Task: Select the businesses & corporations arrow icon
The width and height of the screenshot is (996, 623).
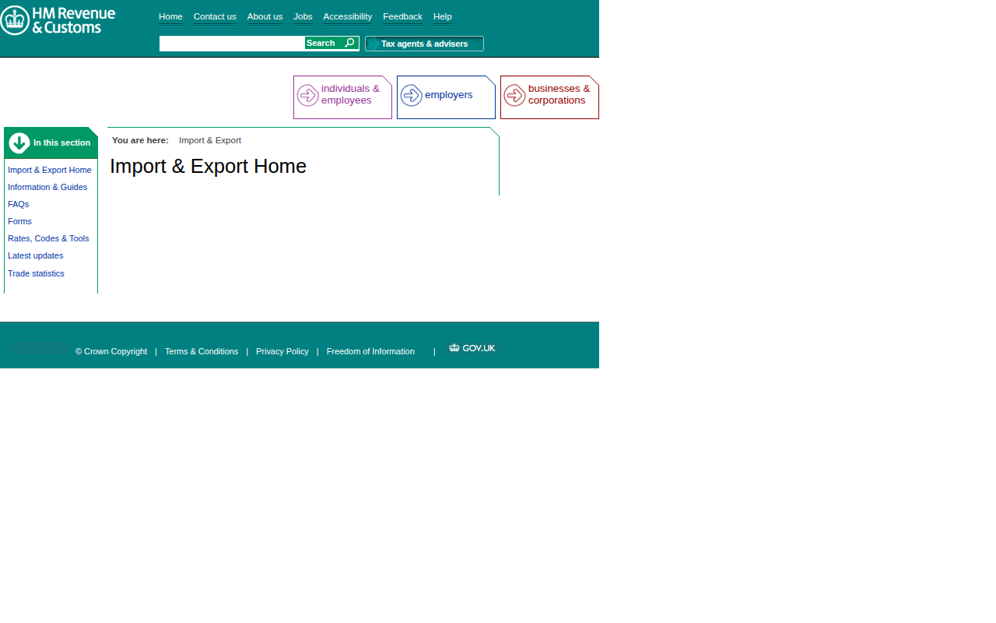Action: click(x=514, y=95)
